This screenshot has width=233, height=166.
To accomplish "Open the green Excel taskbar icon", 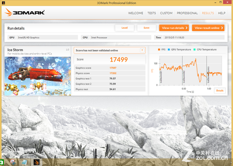I will [1, 162].
